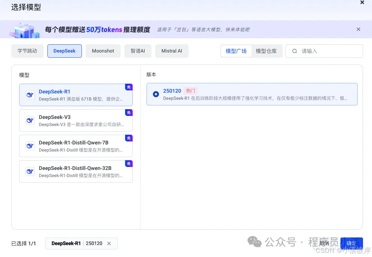The width and height of the screenshot is (372, 257).
Task: Select the DeepSeek provider tab
Action: coord(65,51)
